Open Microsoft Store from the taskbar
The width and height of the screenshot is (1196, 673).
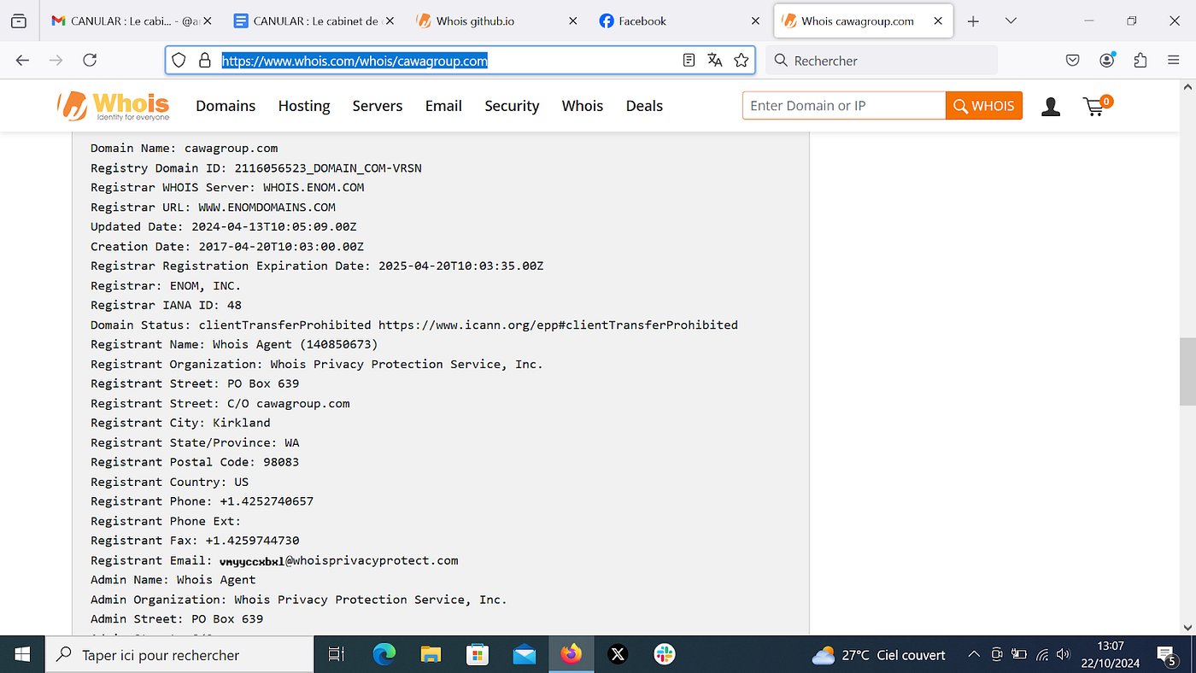tap(478, 654)
